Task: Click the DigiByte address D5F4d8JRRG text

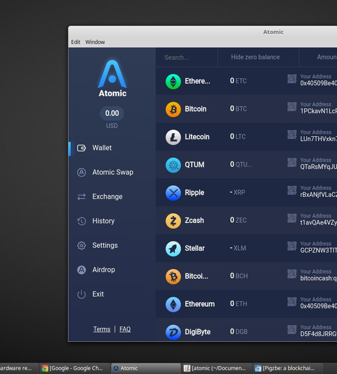Action: point(319,334)
